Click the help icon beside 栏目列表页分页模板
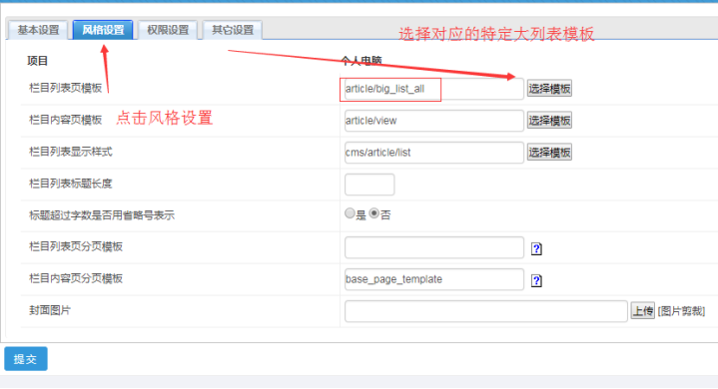This screenshot has height=389, width=718. pos(536,248)
